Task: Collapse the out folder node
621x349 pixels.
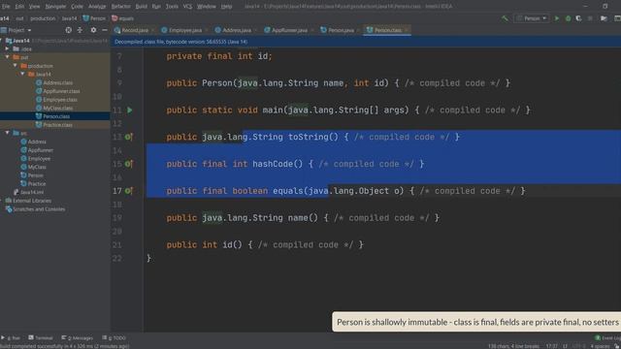Action: click(x=7, y=57)
